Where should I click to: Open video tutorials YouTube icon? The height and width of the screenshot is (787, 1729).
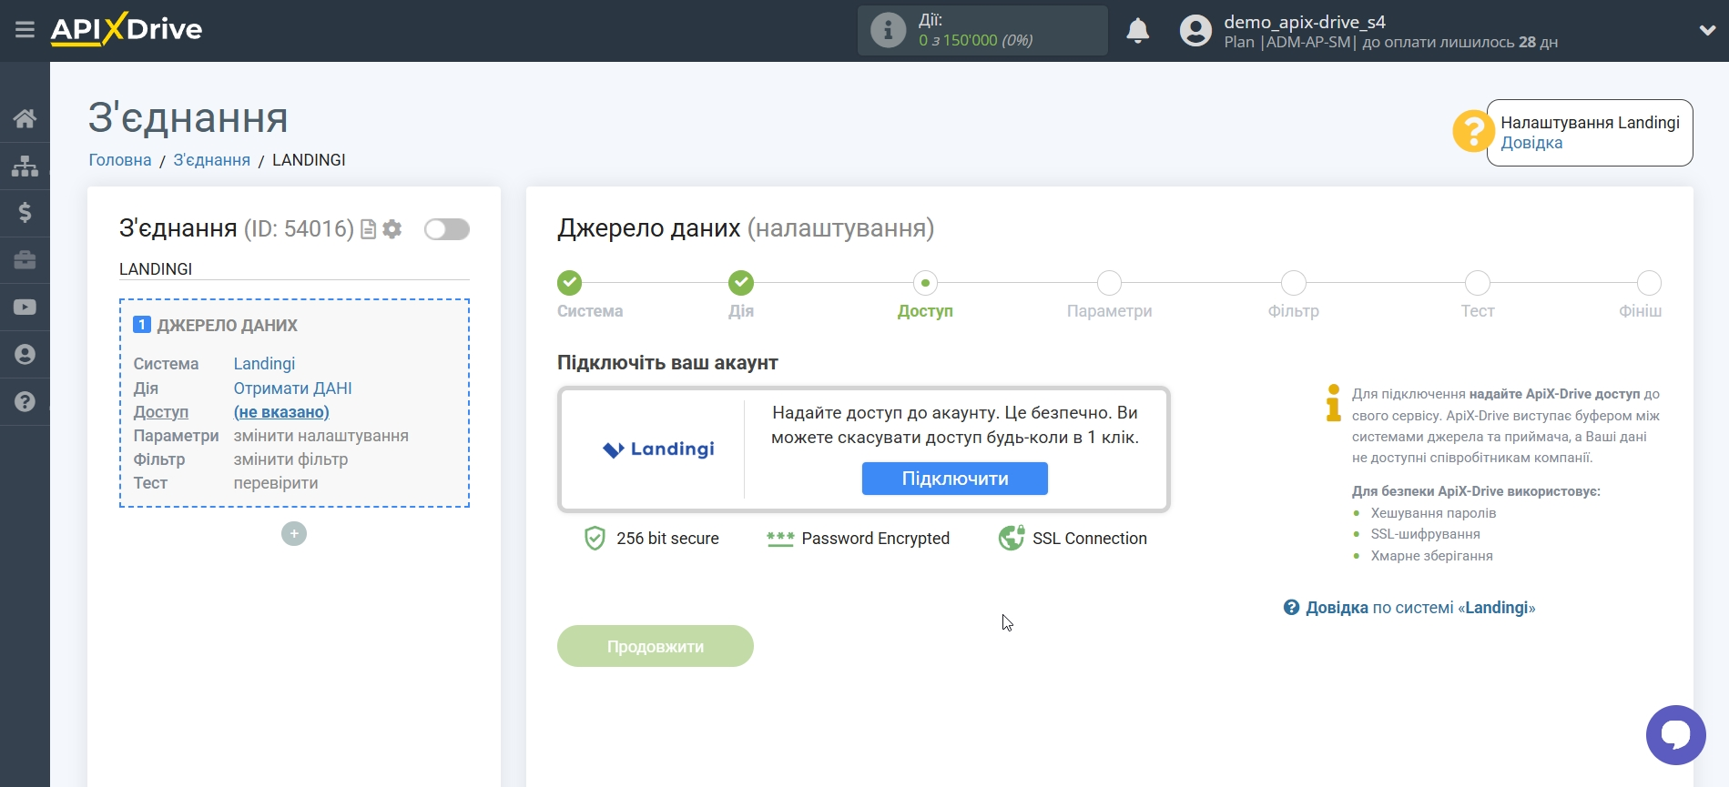tap(25, 308)
